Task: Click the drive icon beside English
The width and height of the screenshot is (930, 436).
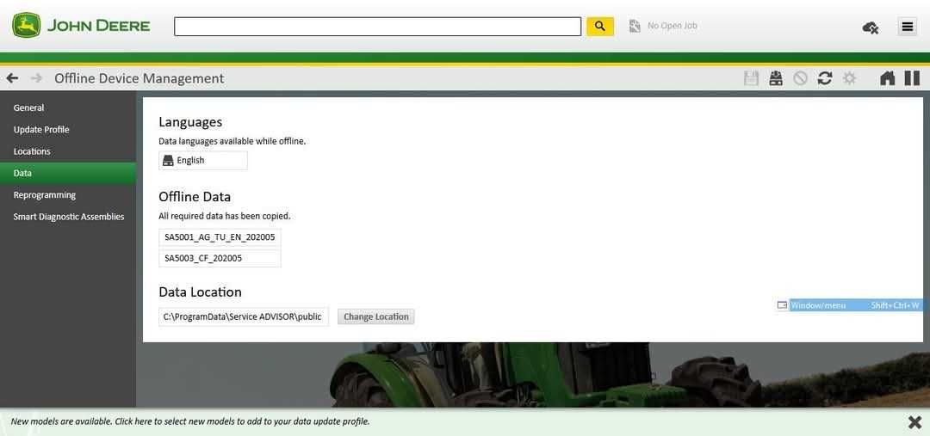Action: point(168,161)
